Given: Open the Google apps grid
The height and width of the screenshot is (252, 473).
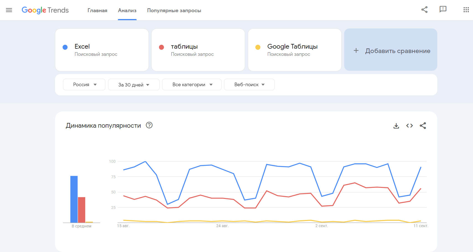Looking at the screenshot, I should click(x=466, y=10).
